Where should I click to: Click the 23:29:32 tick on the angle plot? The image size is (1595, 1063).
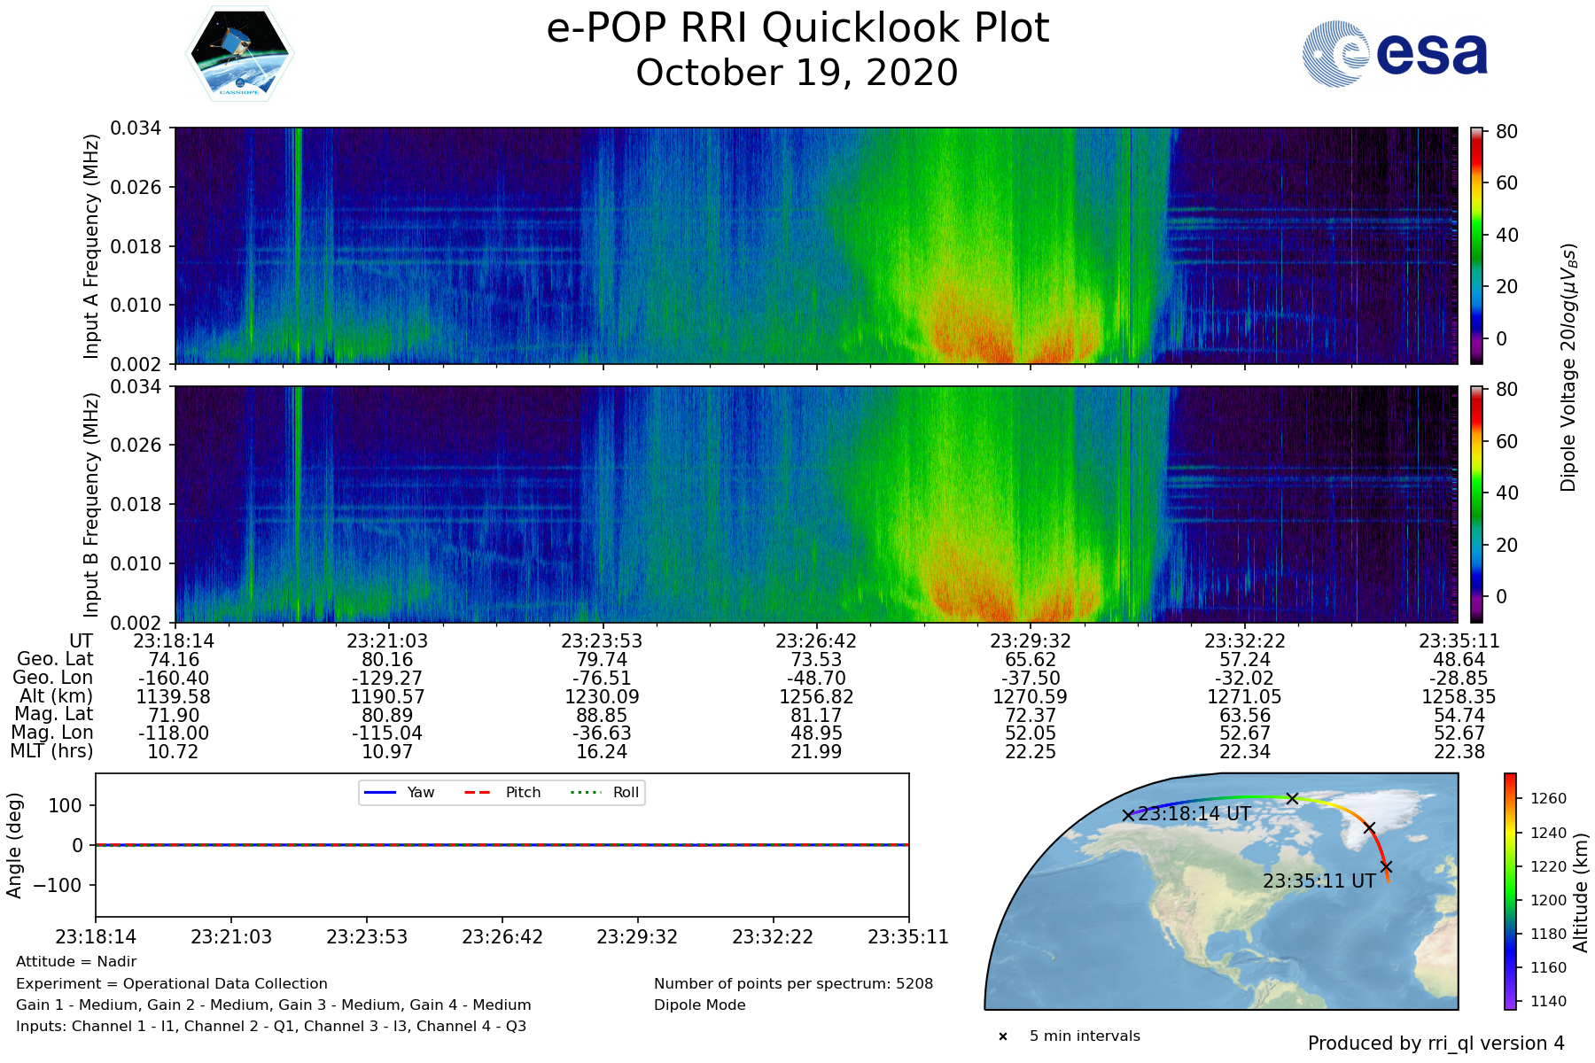click(x=637, y=937)
